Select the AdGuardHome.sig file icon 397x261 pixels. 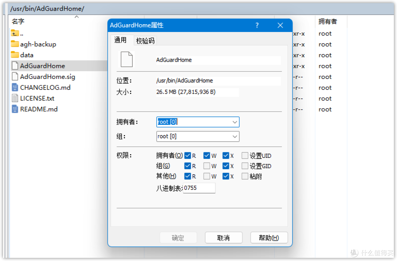14,76
